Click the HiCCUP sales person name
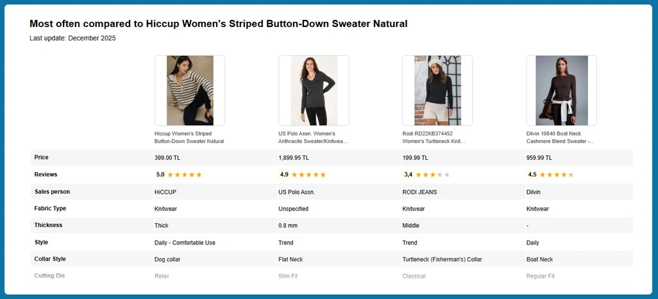 click(165, 192)
